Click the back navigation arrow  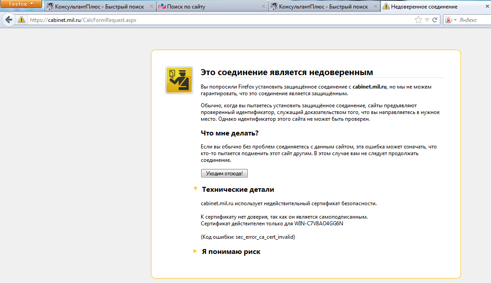coord(9,20)
